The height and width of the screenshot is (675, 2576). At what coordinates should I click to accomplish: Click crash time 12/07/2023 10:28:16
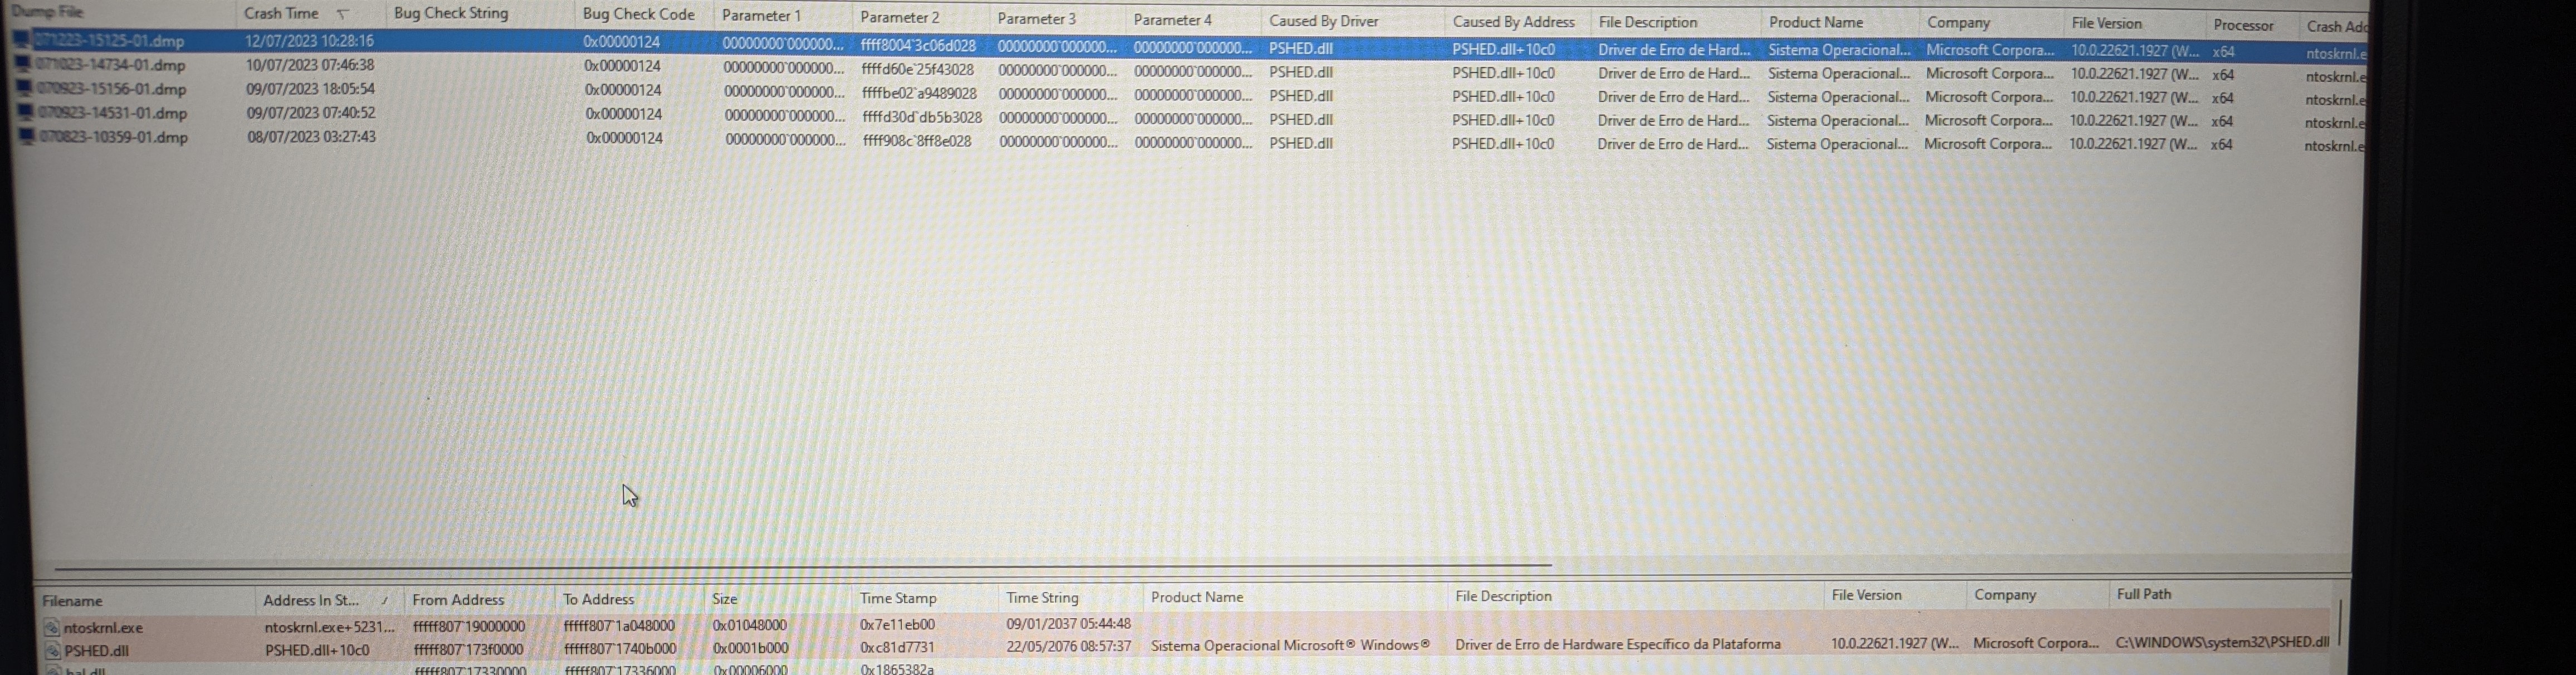[309, 41]
